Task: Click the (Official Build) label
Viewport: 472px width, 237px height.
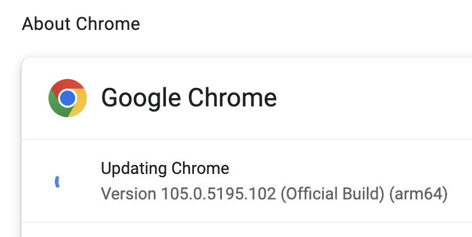Action: point(332,194)
